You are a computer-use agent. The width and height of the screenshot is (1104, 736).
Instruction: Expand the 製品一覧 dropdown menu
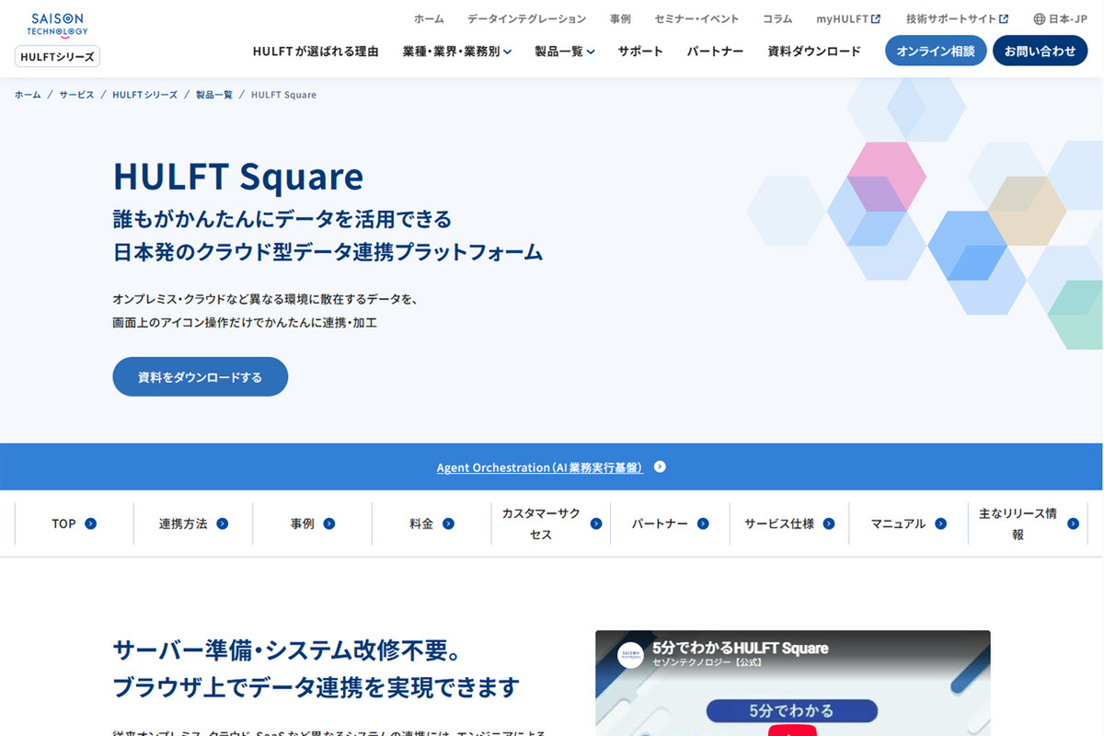click(x=565, y=52)
